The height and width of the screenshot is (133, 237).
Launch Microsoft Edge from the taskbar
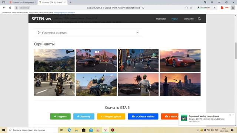coord(69,130)
